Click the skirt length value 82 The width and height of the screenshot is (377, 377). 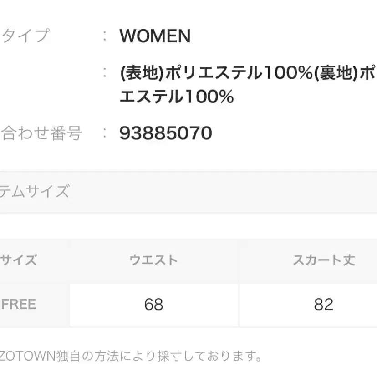323,304
